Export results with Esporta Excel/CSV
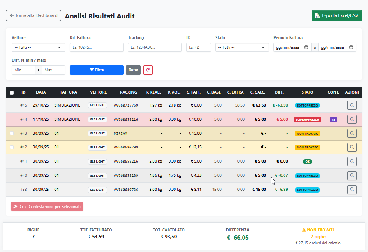 [x=336, y=15]
